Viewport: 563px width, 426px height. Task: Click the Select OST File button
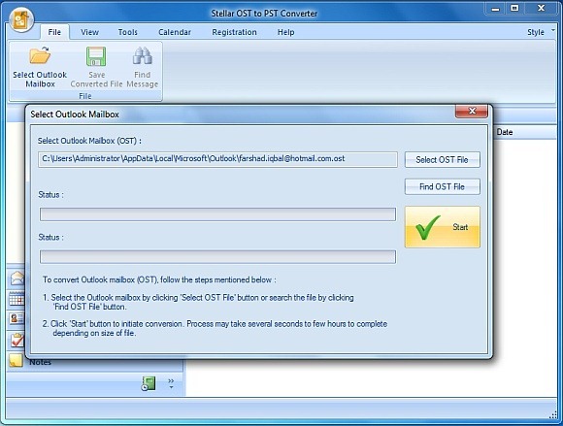point(442,160)
